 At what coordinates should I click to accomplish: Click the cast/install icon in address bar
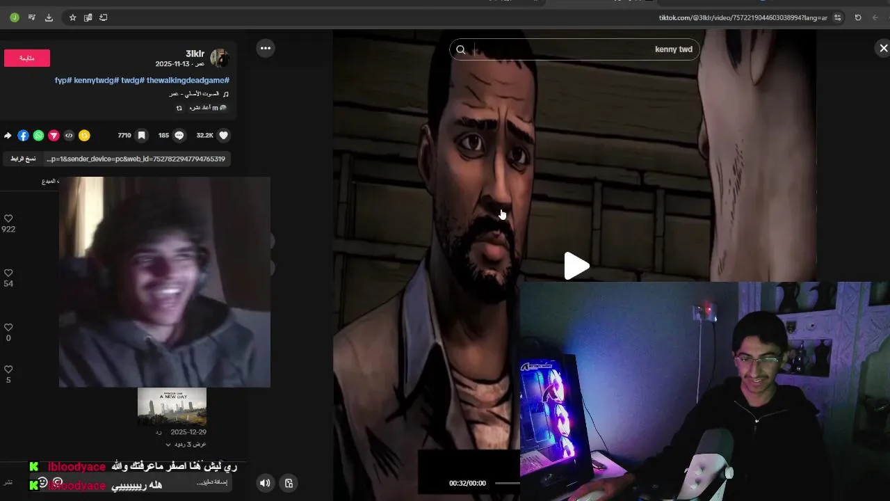coord(103,17)
